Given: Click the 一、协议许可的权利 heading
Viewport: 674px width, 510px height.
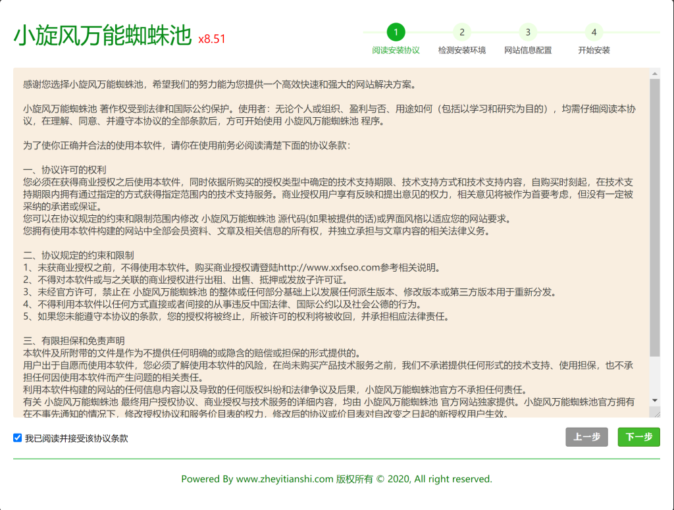Looking at the screenshot, I should (x=65, y=170).
